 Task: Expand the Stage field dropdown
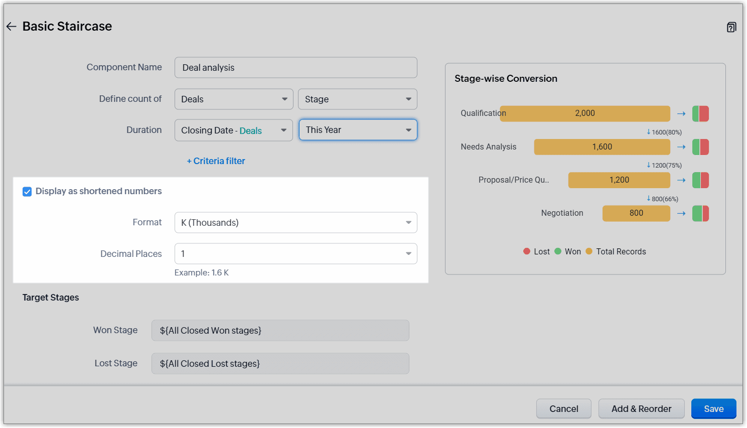coord(357,99)
